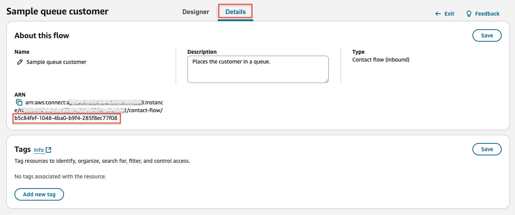
Task: Click the Add new tag button
Action: click(x=39, y=194)
